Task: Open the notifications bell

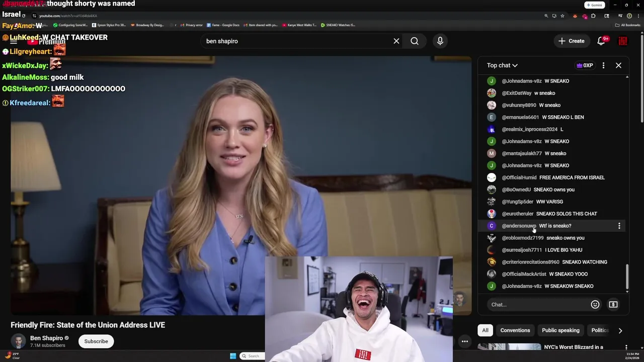Action: (601, 41)
